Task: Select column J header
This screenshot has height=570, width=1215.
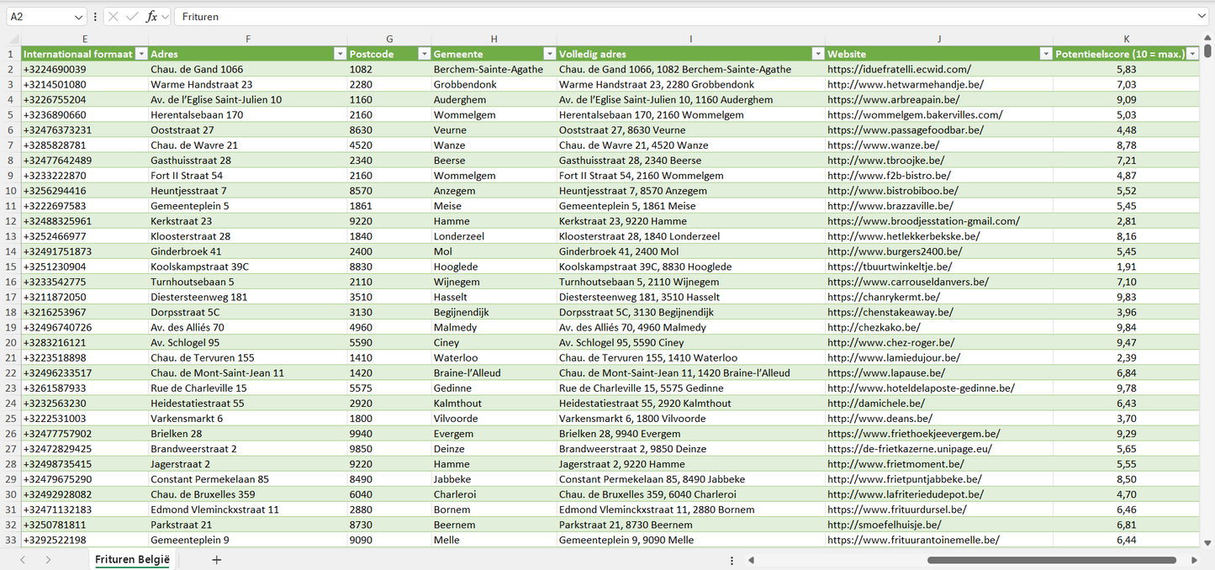Action: 938,39
